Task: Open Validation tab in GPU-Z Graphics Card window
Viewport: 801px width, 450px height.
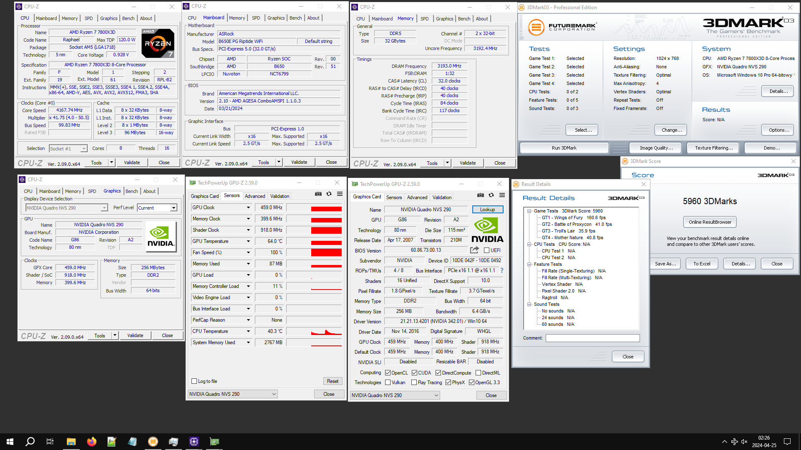Action: (x=442, y=197)
